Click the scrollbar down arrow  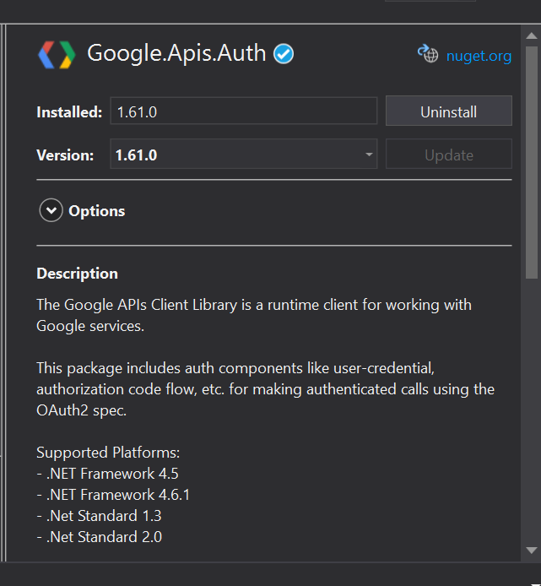[x=531, y=551]
